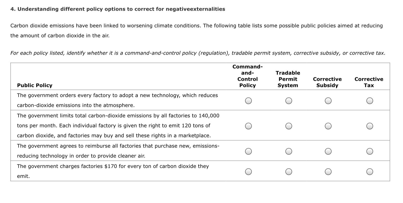Select Corrective Tax for the reimbursement policy row
The width and height of the screenshot is (403, 203).
pos(370,151)
